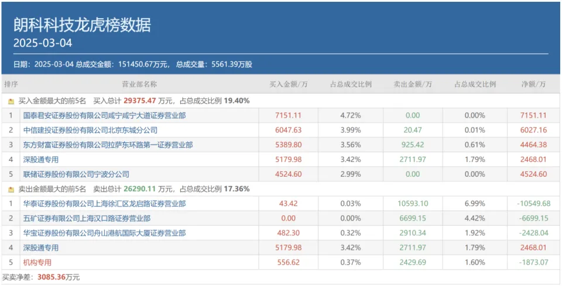The image size is (562, 286).
Task: Click 深股通专用 in the top buyers list
Action: click(41, 160)
